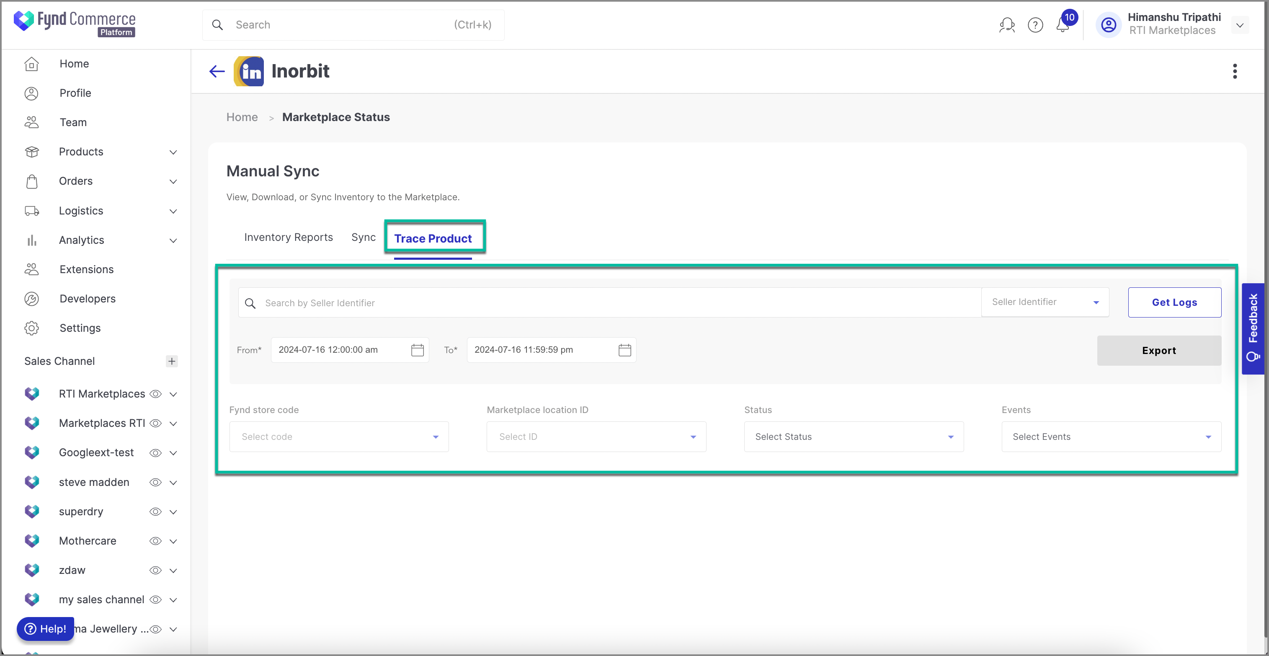The image size is (1269, 656).
Task: Focus the Search by Seller Identifier field
Action: (x=609, y=302)
